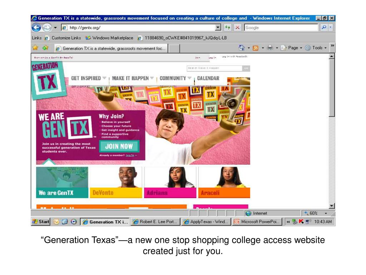Click the Refresh page icon
Image resolution: width=366 pixels, height=275 pixels.
click(227, 28)
